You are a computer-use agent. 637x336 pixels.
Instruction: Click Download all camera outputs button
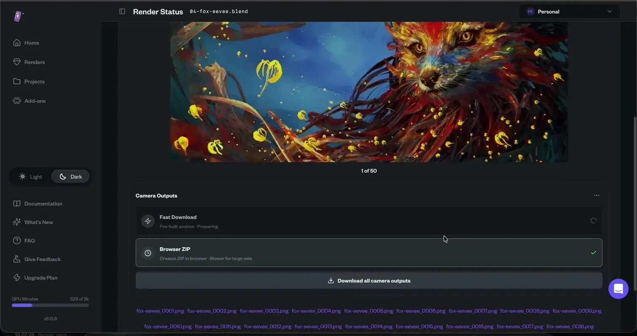pos(369,280)
